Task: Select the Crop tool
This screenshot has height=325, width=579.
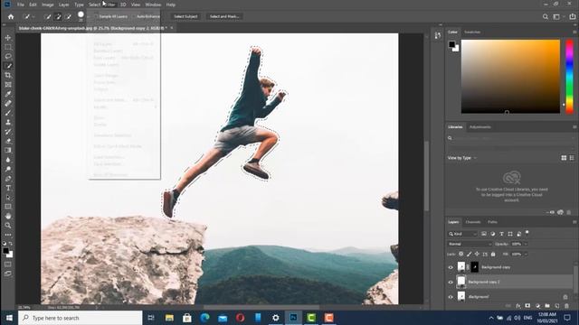Action: tap(8, 75)
